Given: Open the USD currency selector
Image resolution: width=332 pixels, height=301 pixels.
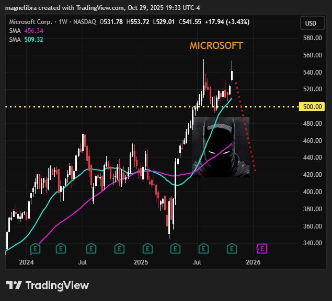Looking at the screenshot, I should tap(312, 23).
